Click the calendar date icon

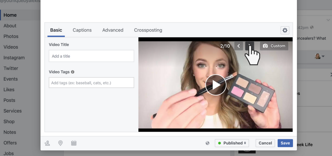tap(74, 143)
